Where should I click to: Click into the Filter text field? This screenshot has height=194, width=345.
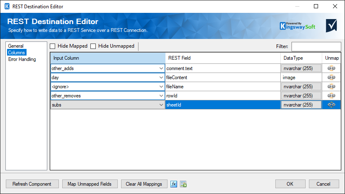coord(316,46)
